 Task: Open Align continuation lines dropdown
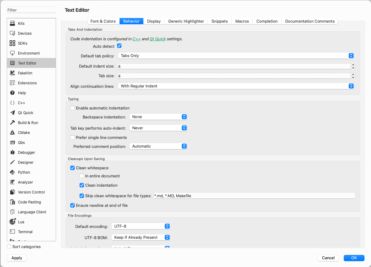pos(236,86)
